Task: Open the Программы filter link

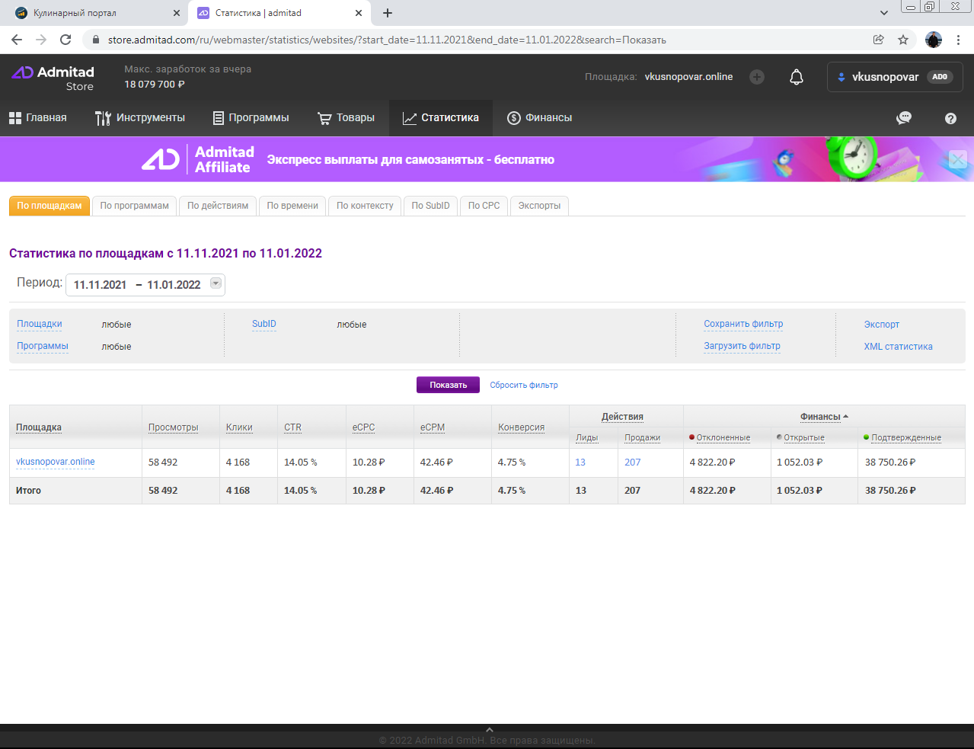Action: tap(43, 346)
